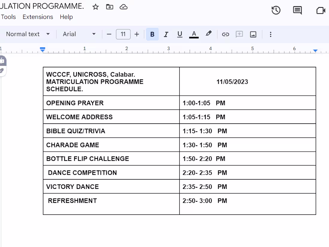Open the Help menu

[x=66, y=17]
